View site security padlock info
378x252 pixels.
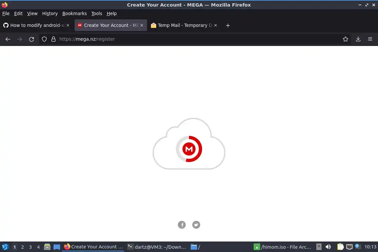click(53, 39)
